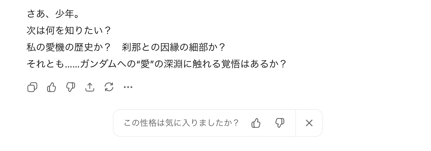
Task: Dislike the response with thumbs down
Action: [x=71, y=87]
